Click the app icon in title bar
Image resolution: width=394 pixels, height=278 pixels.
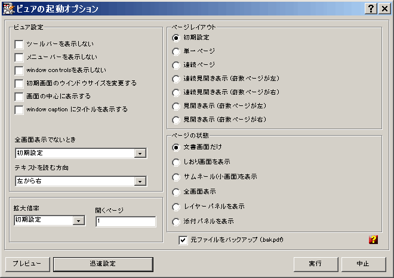click(8, 8)
